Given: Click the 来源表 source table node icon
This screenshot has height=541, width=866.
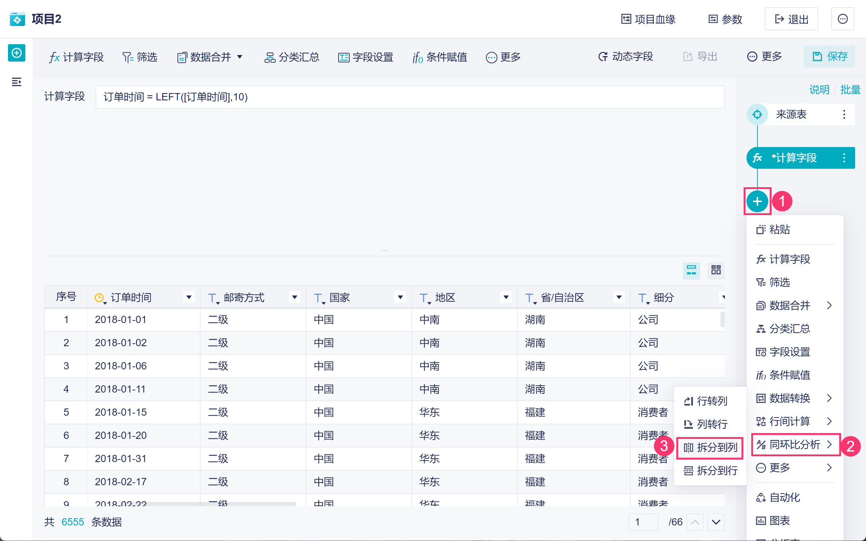Looking at the screenshot, I should (x=757, y=114).
